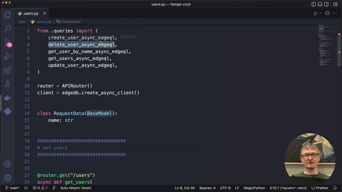The width and height of the screenshot is (342, 192).
Task: Close the users.py tab
Action: (x=44, y=13)
